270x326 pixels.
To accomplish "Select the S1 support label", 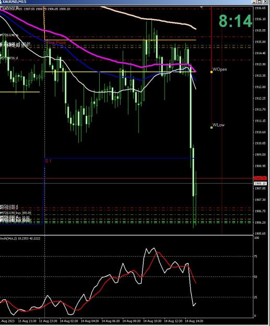I will [x=48, y=161].
